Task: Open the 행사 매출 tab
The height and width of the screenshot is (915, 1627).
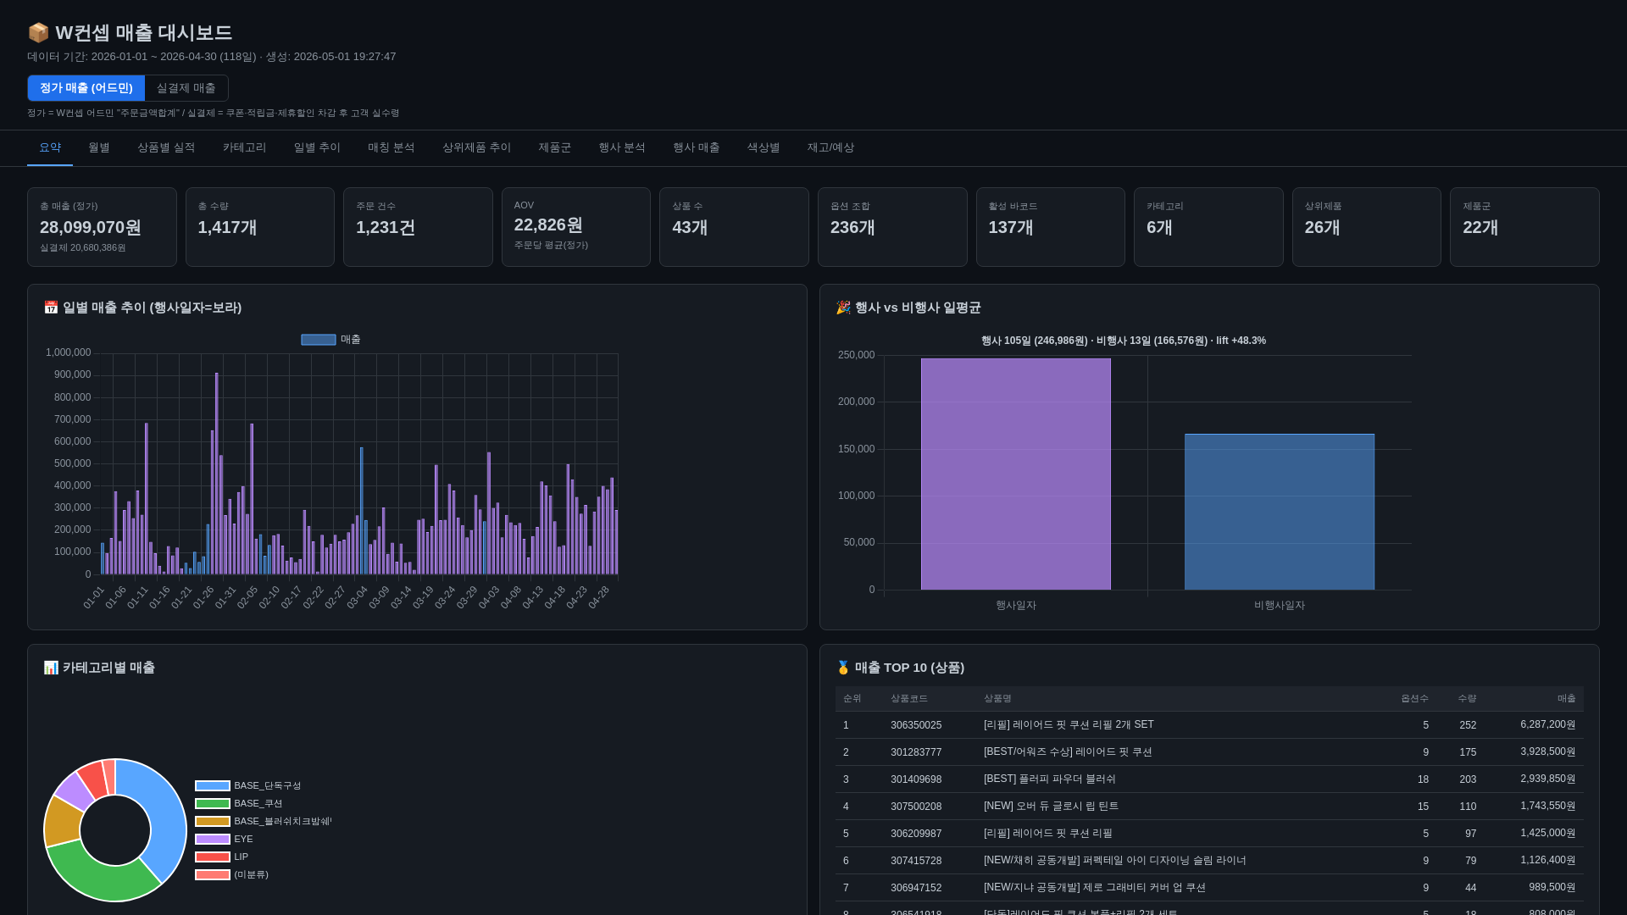Action: point(697,147)
